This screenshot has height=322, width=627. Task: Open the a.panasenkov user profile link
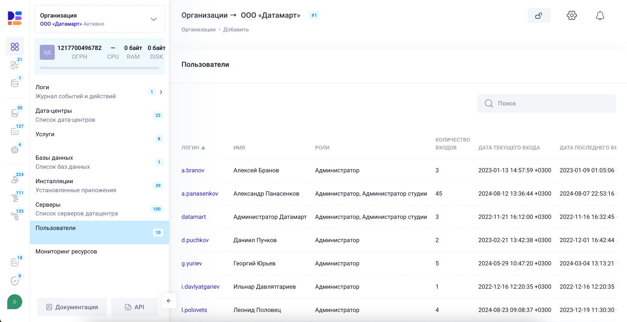[200, 193]
